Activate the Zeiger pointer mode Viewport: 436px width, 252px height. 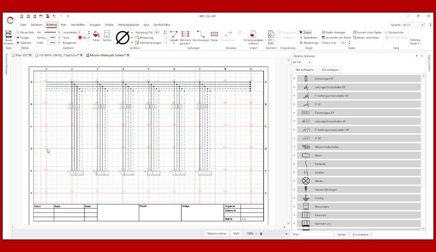point(305,32)
